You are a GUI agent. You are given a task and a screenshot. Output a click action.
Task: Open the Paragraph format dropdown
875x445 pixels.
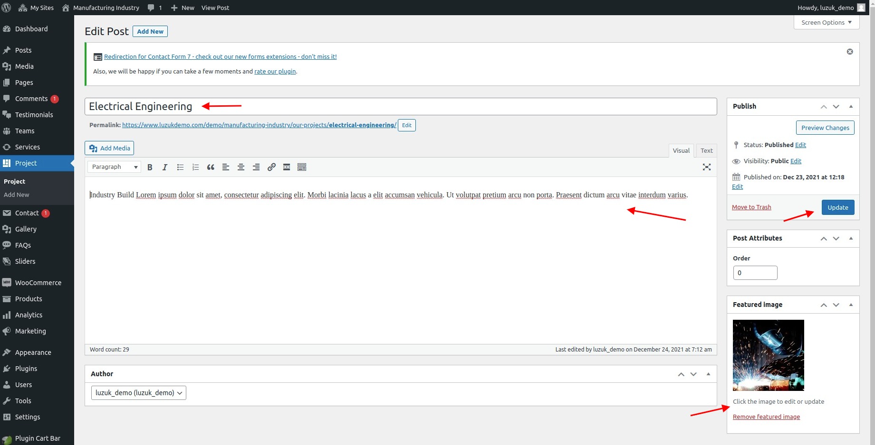[x=114, y=167]
